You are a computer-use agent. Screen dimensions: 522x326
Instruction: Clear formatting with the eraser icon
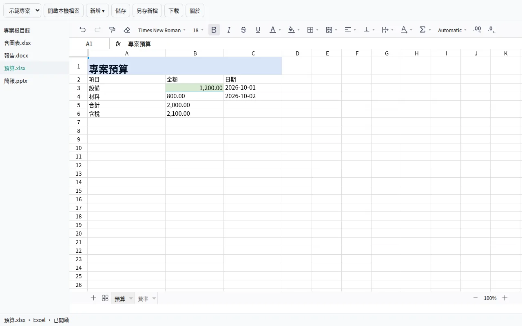tap(127, 30)
